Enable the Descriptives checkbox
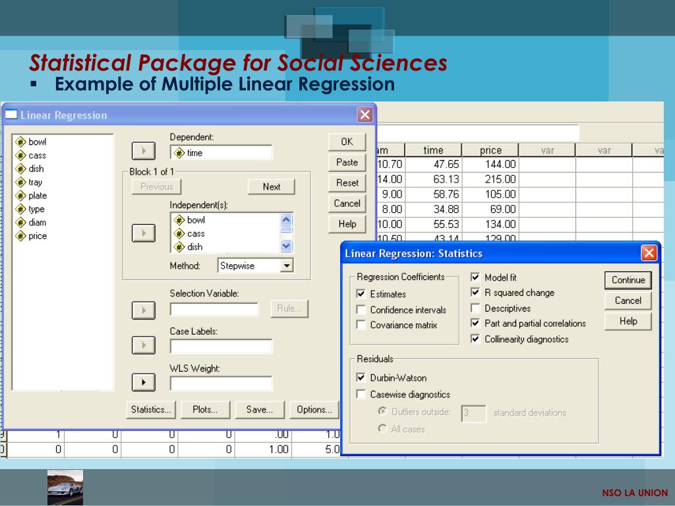 [475, 308]
